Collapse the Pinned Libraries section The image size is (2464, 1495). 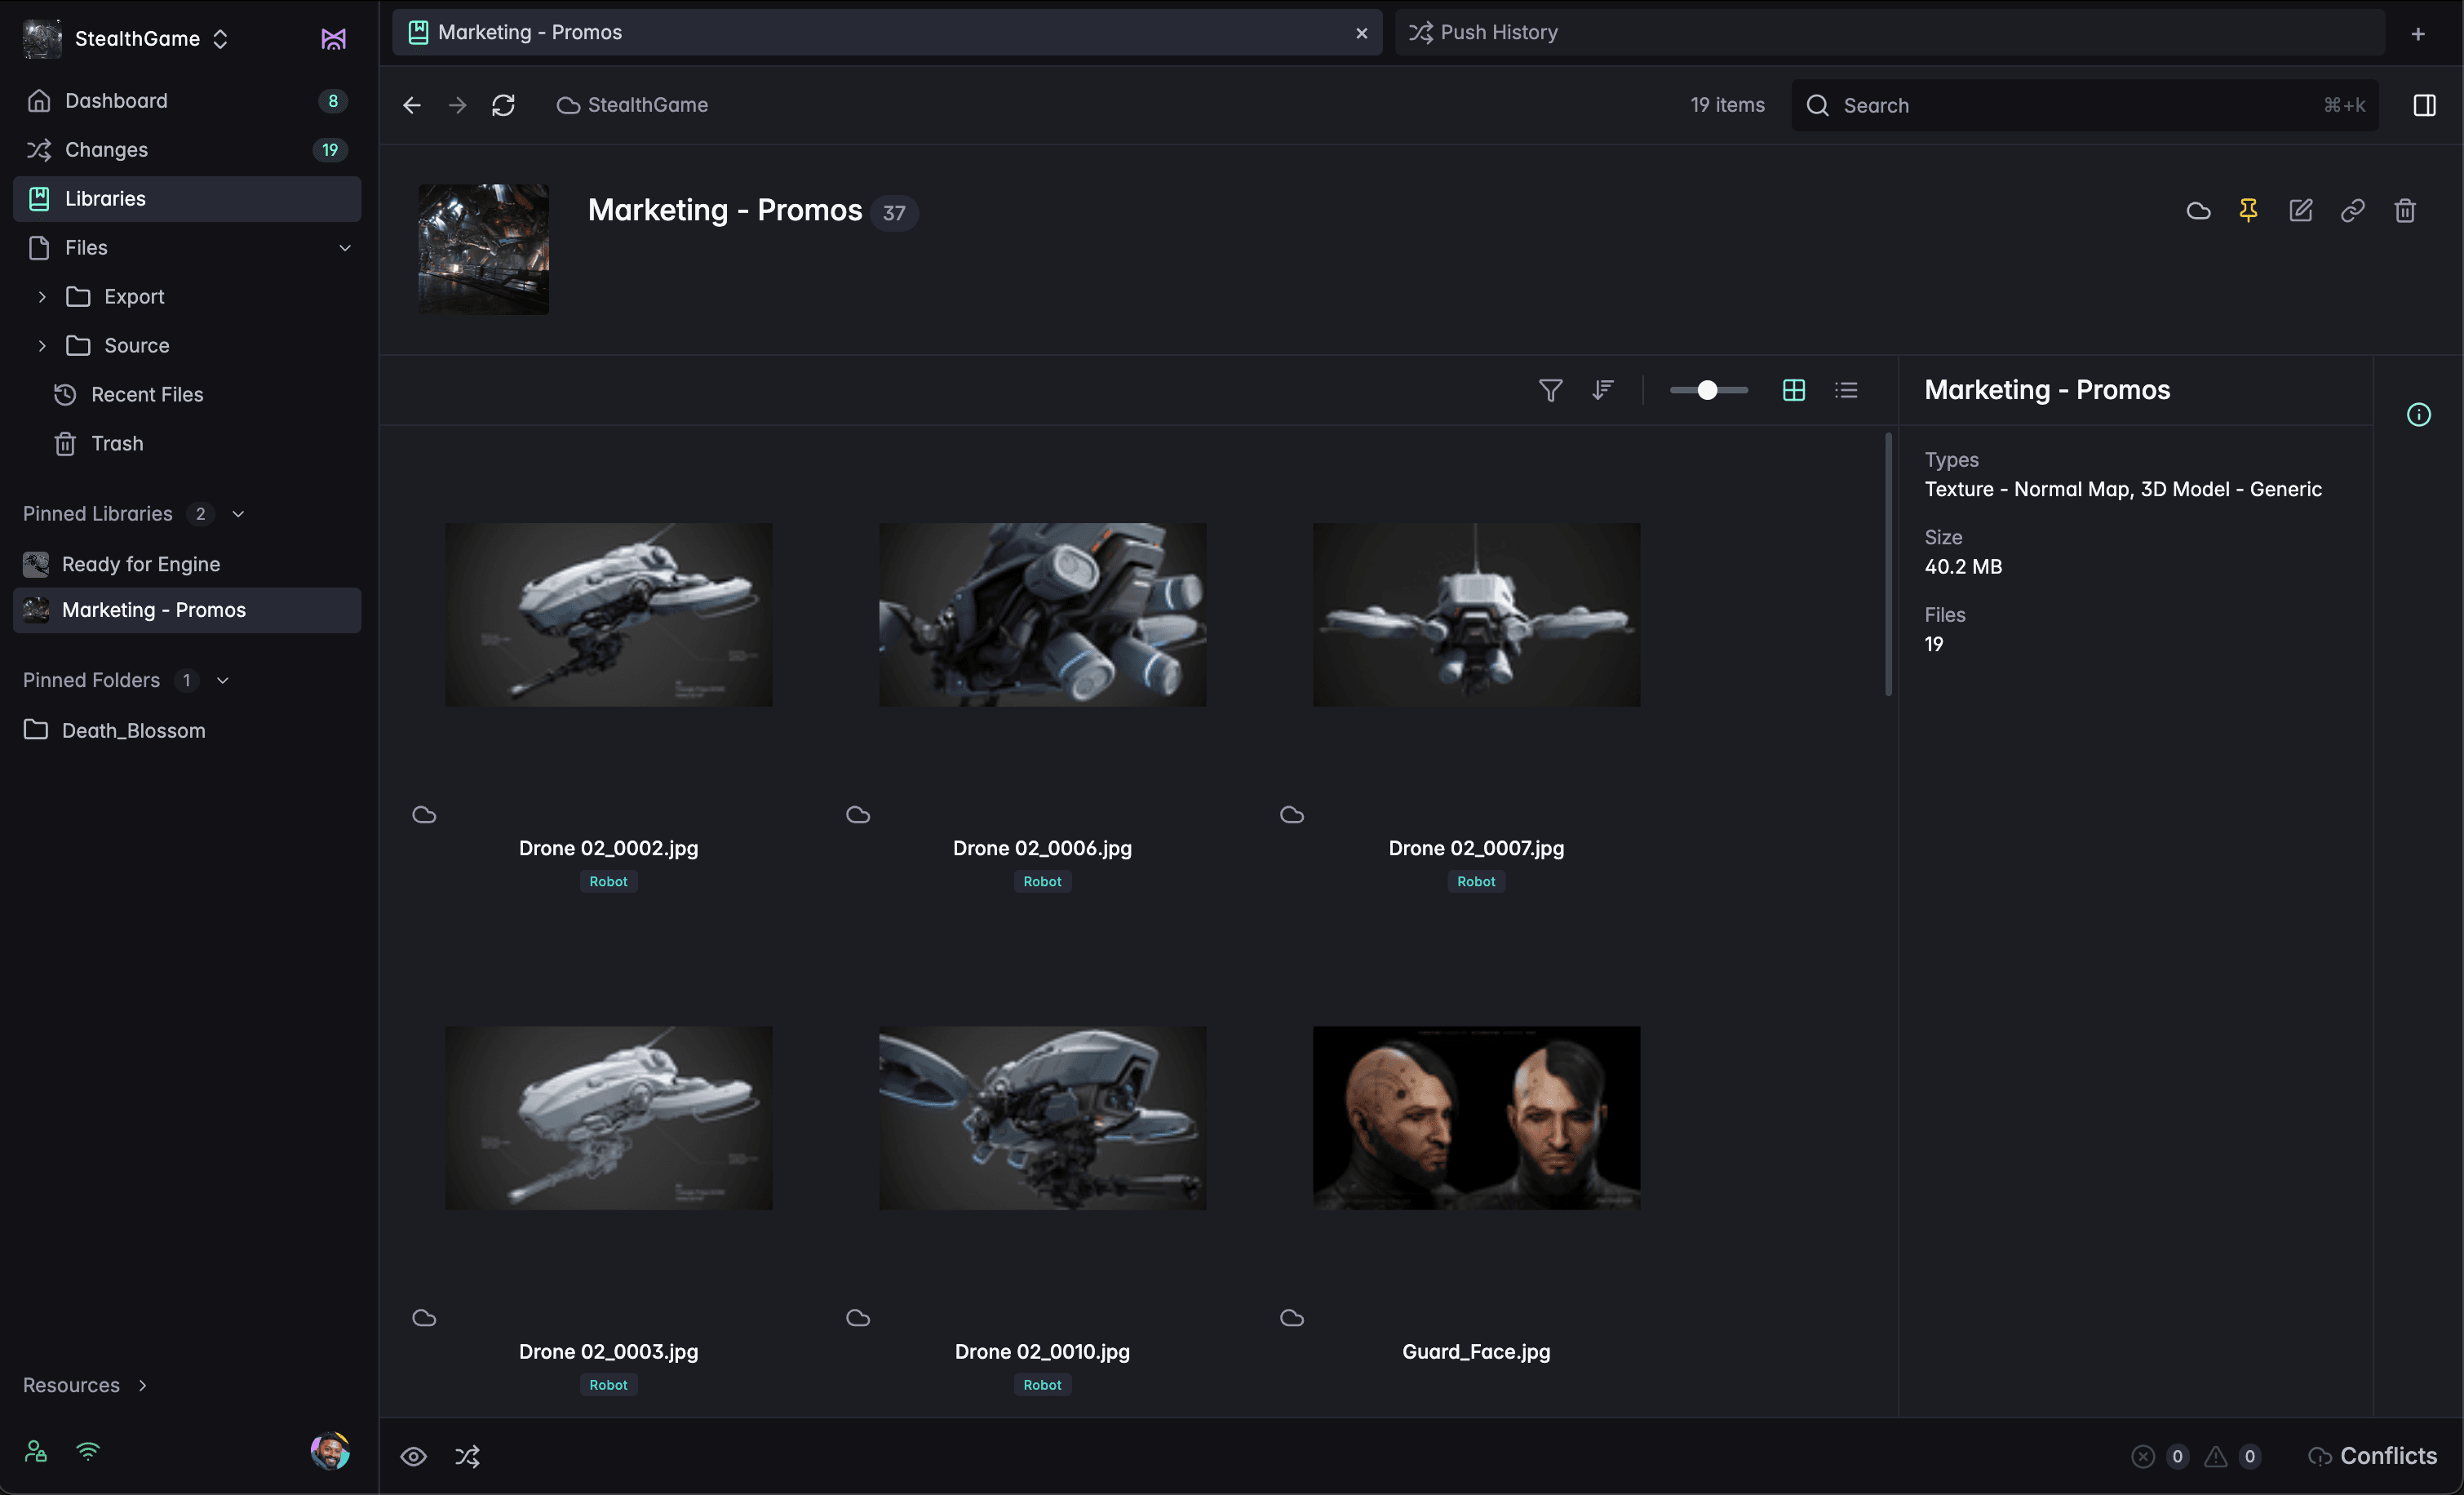point(238,514)
